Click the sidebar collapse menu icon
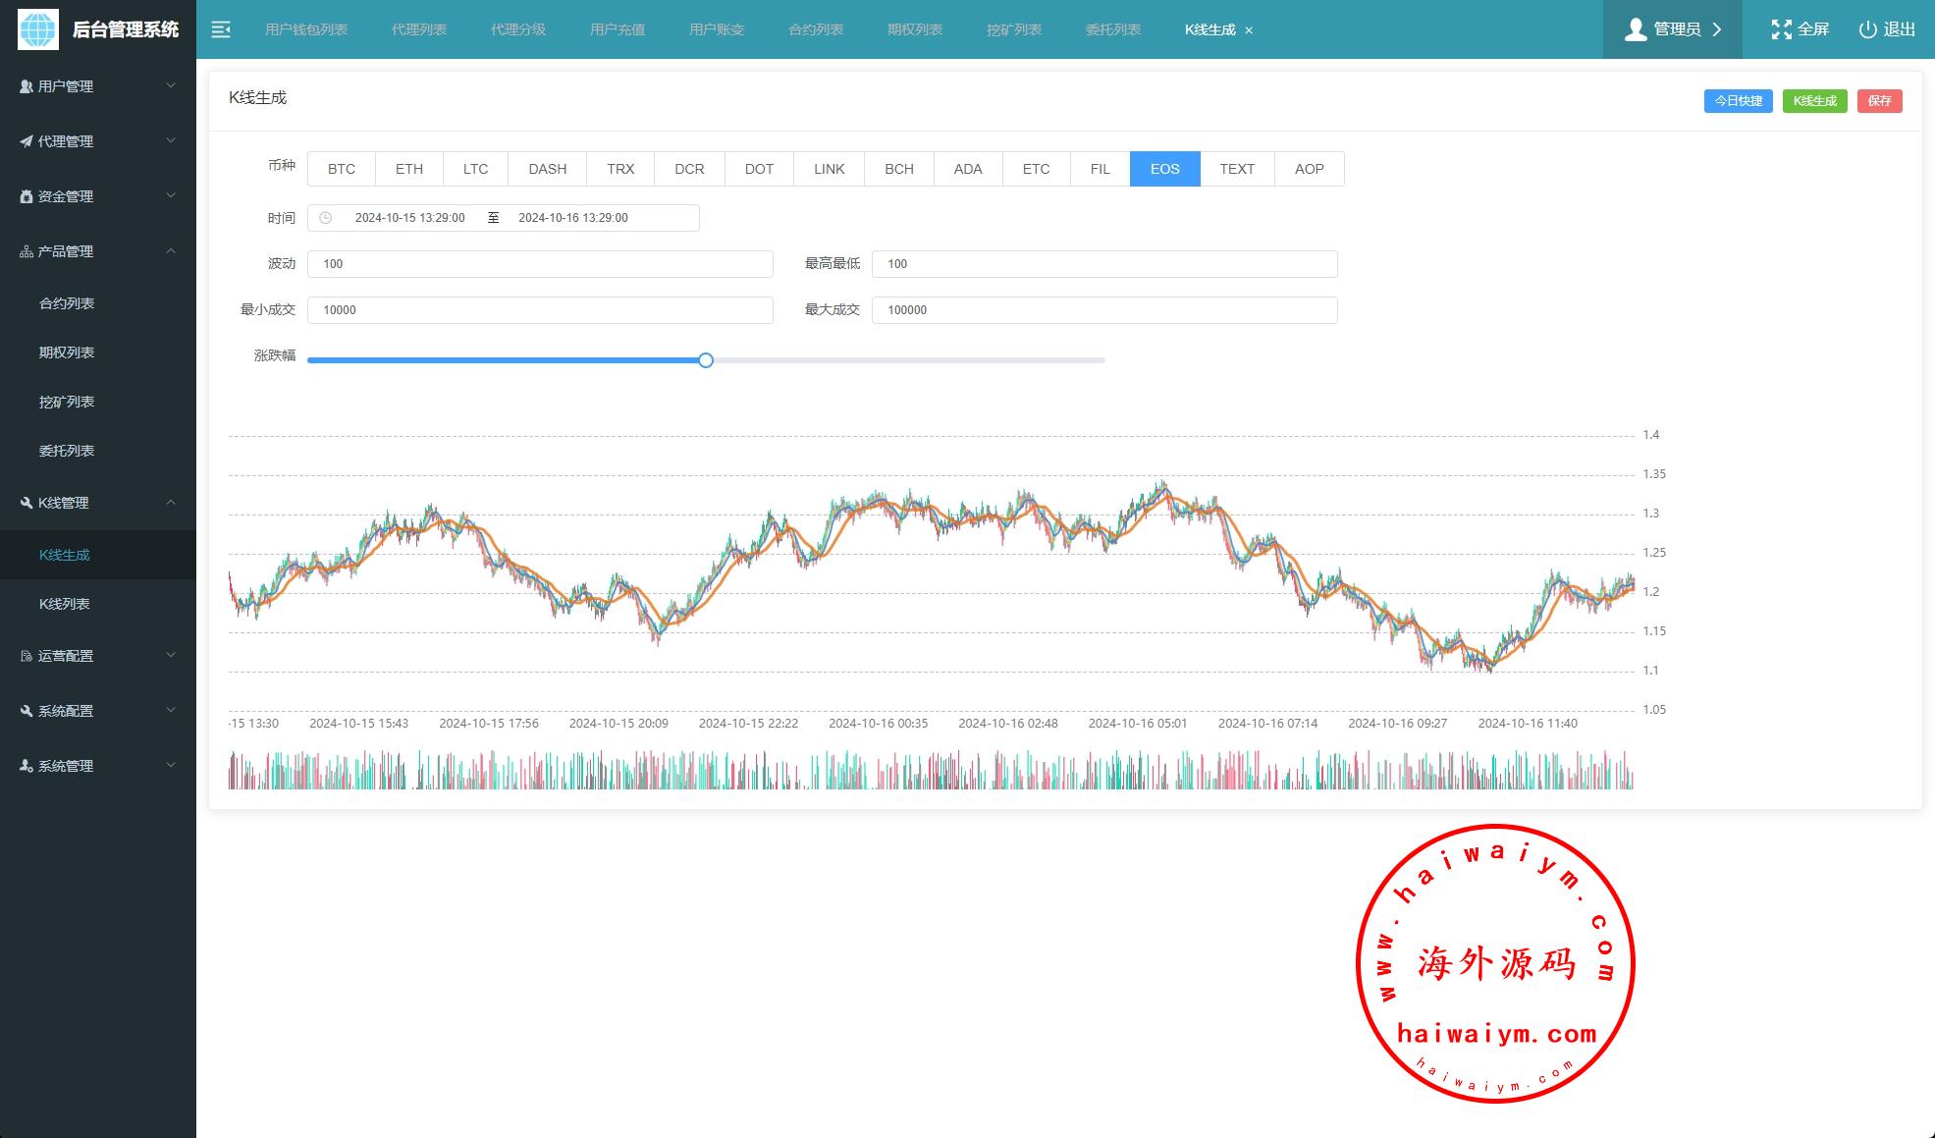Image resolution: width=1935 pixels, height=1138 pixels. click(x=221, y=29)
